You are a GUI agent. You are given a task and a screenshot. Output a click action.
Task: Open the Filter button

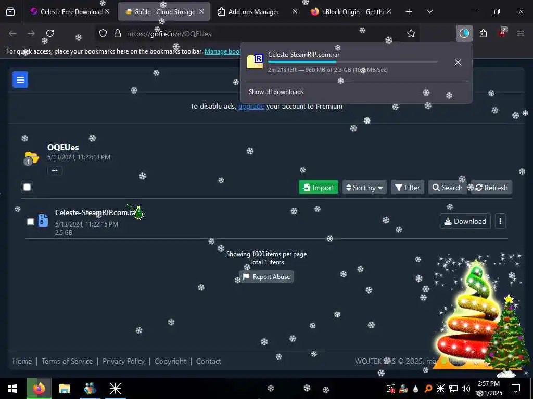(408, 187)
